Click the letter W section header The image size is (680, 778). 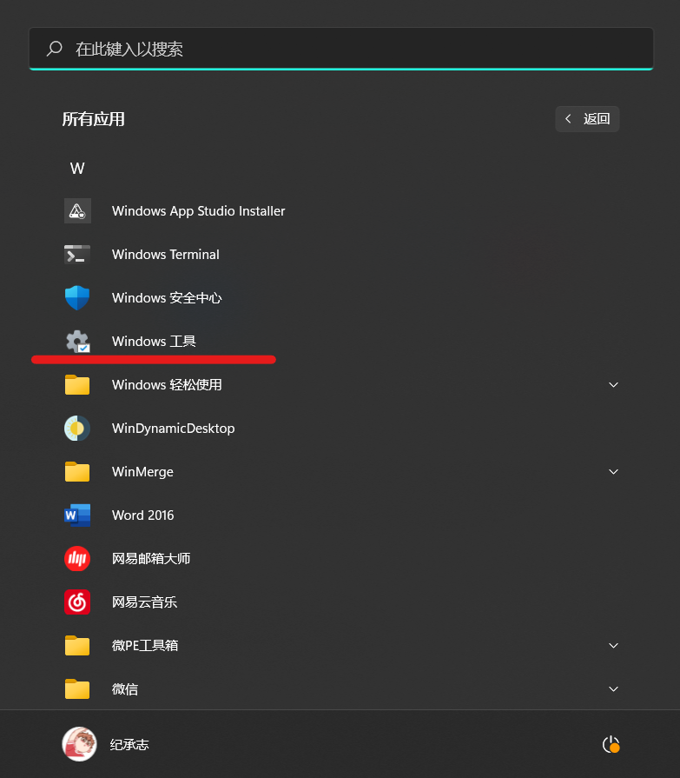pos(77,168)
